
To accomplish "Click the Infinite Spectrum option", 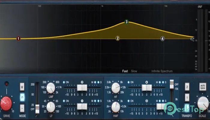I will [x=162, y=71].
